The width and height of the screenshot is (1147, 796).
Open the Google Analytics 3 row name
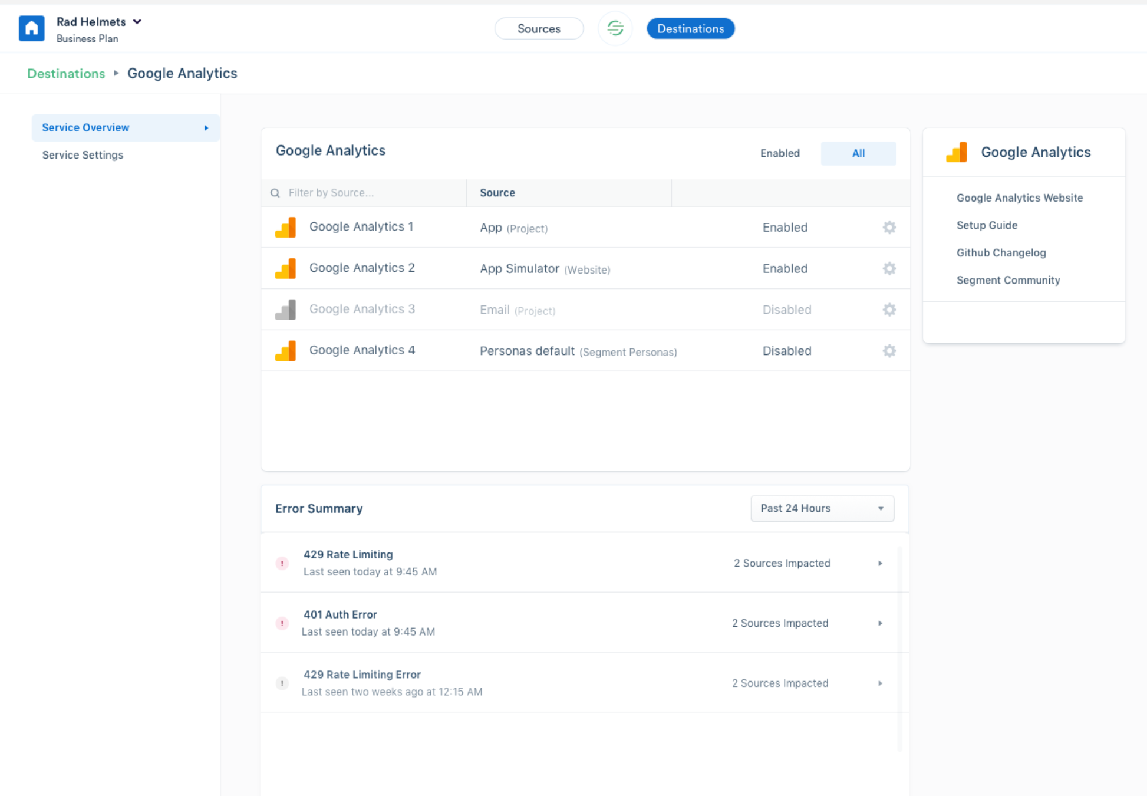coord(362,310)
